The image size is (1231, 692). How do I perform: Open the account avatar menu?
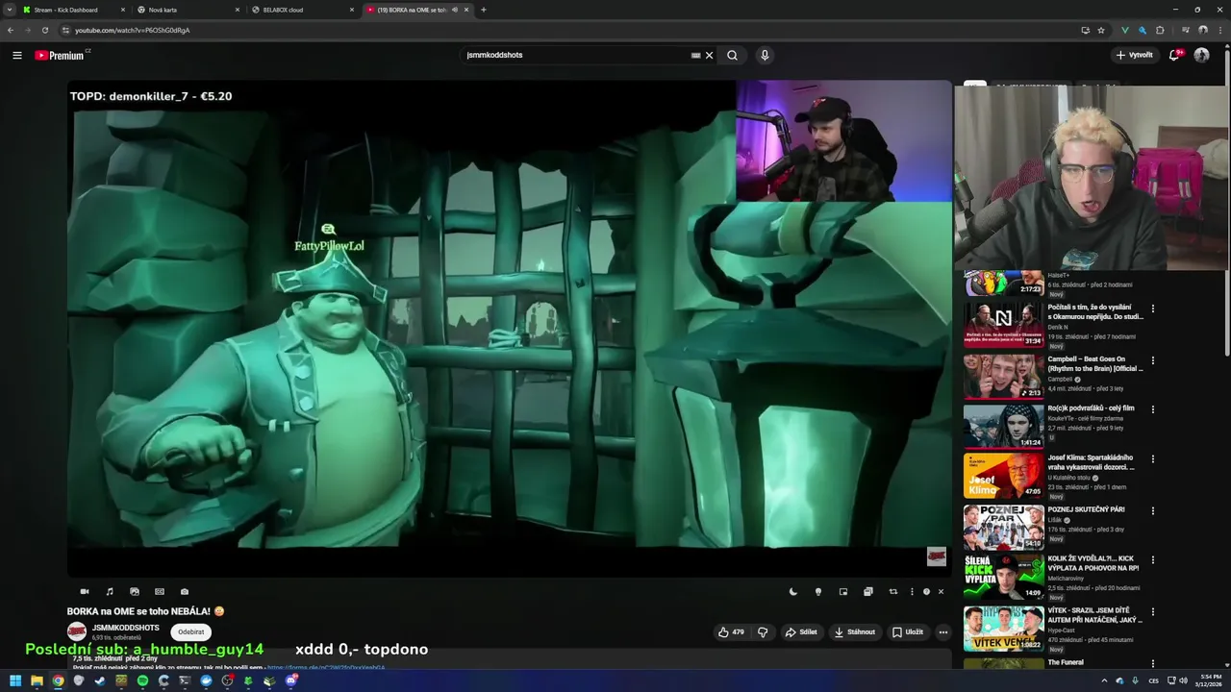click(1201, 55)
